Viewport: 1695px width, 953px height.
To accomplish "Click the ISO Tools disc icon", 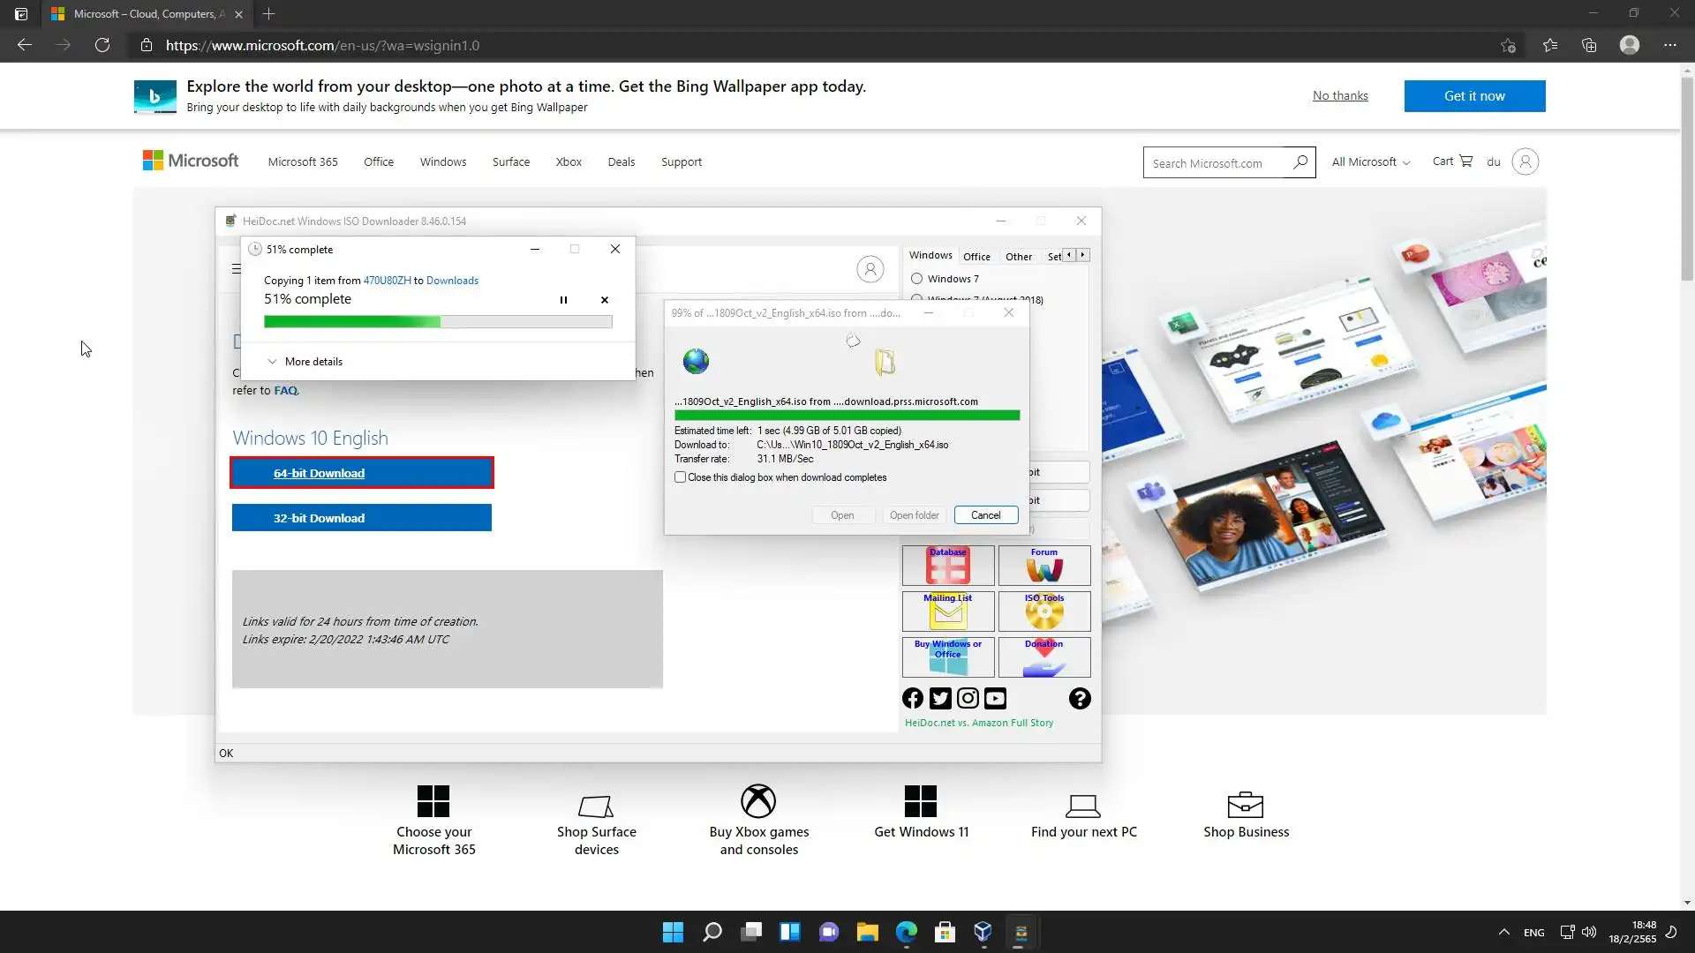I will point(1043,612).
